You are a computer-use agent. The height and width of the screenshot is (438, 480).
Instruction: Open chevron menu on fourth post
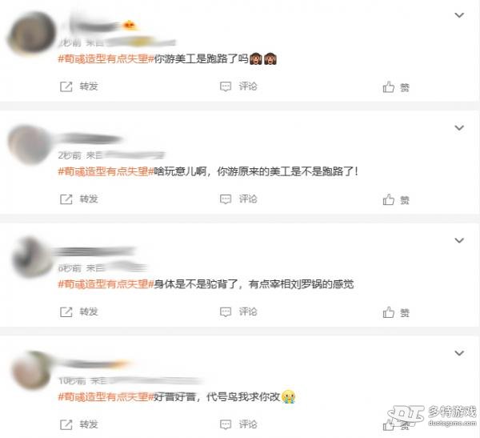pos(459,353)
